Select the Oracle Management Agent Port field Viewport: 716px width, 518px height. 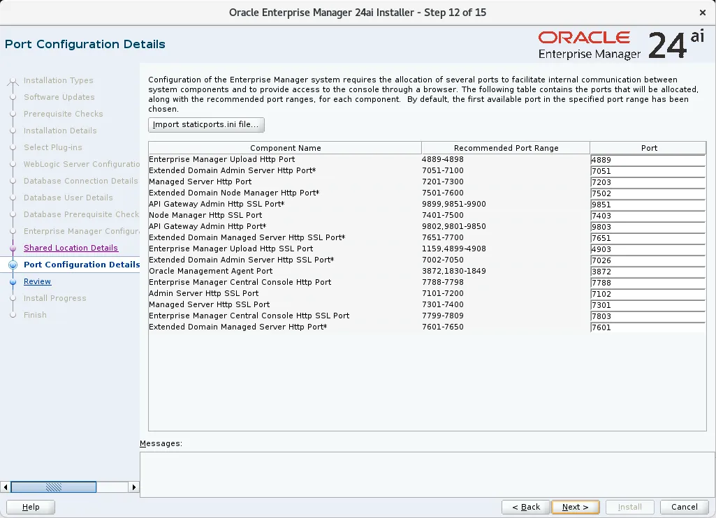click(646, 271)
